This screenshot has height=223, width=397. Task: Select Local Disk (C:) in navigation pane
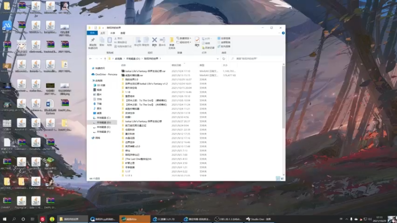pyautogui.click(x=102, y=118)
